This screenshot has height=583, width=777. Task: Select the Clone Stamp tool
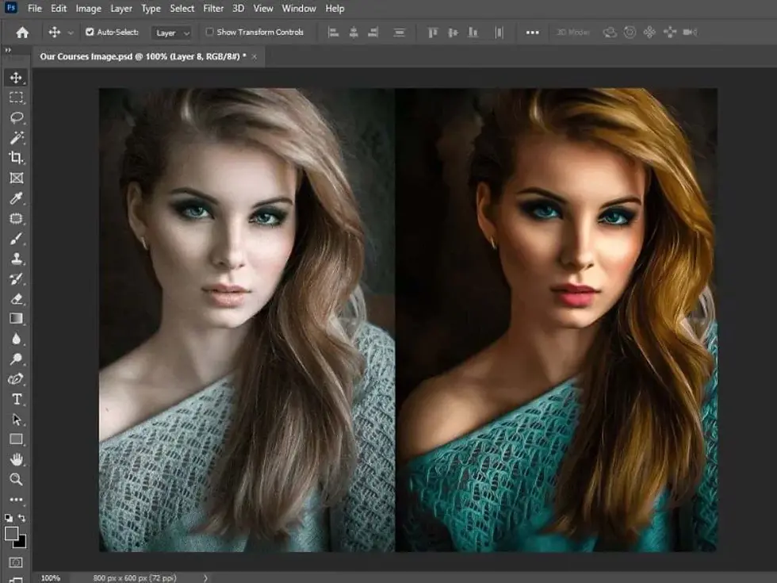point(16,259)
